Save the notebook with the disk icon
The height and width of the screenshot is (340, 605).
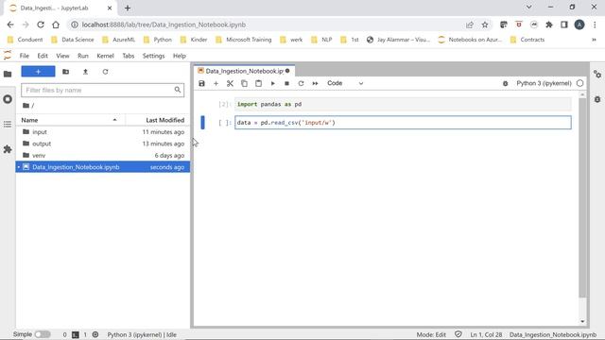(201, 83)
